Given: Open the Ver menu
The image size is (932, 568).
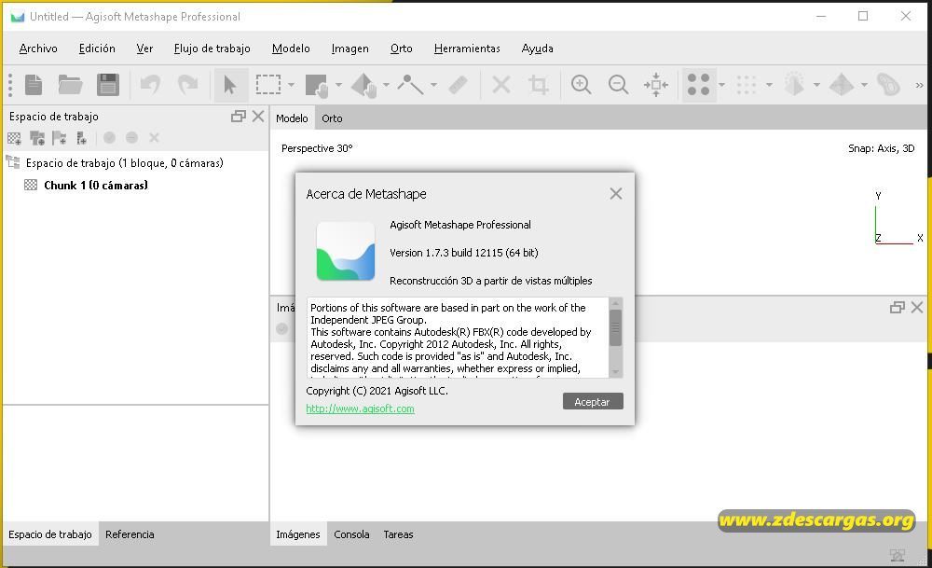Looking at the screenshot, I should 144,48.
